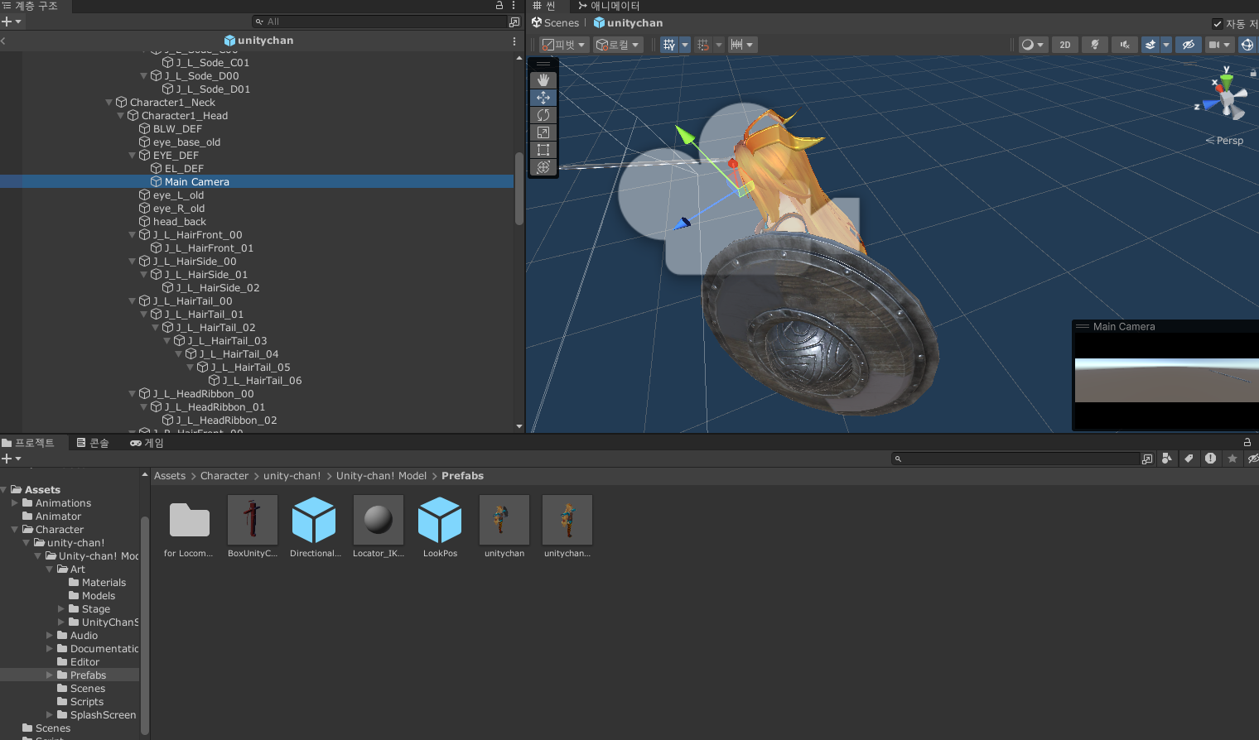Toggle grid snapping icon
The width and height of the screenshot is (1259, 740).
[x=703, y=45]
